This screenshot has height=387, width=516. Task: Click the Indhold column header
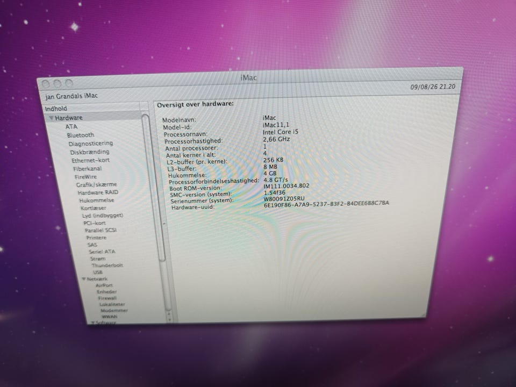point(91,108)
